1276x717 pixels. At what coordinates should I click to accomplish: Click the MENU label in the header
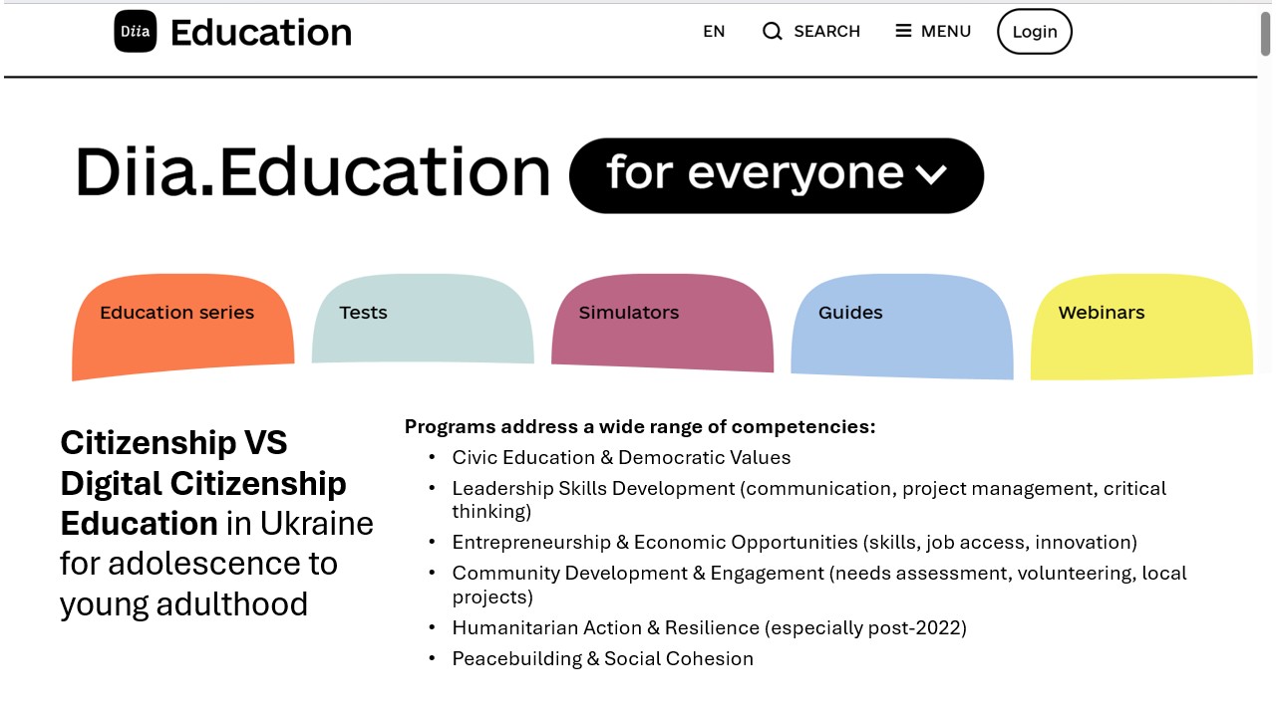pos(945,32)
